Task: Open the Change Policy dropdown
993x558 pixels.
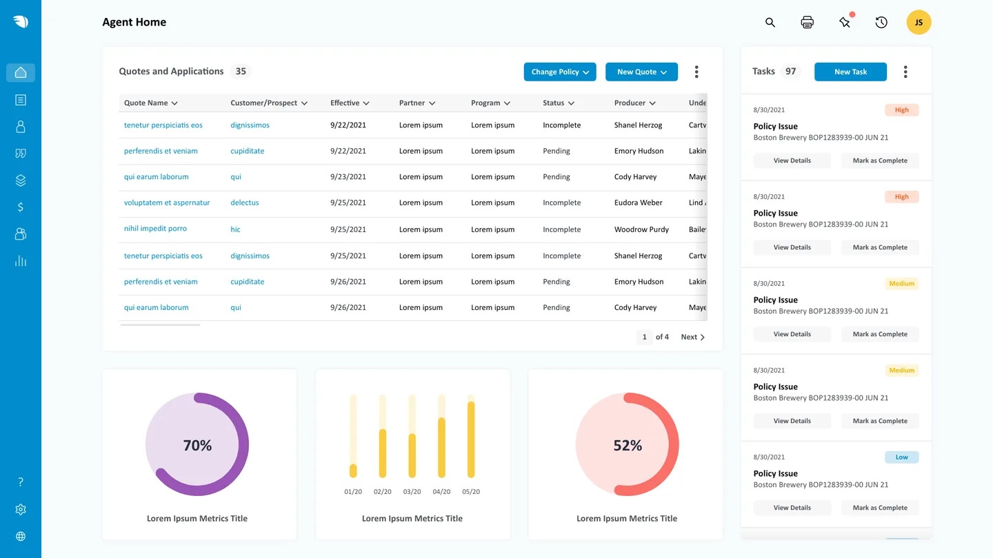Action: coord(559,71)
